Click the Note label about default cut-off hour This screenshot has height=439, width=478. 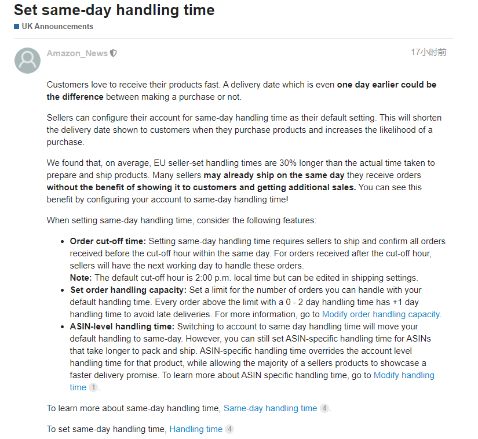pos(80,277)
